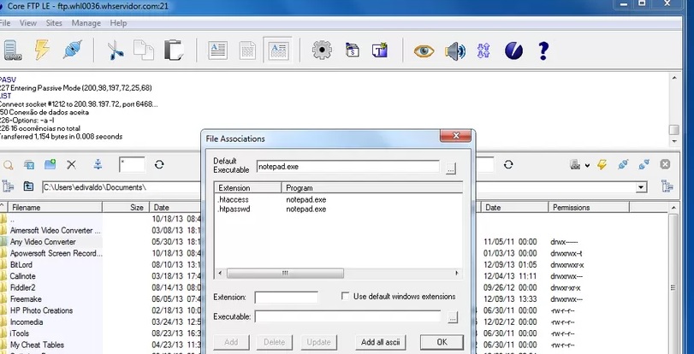
Task: Refresh the remote file listing
Action: [508, 165]
